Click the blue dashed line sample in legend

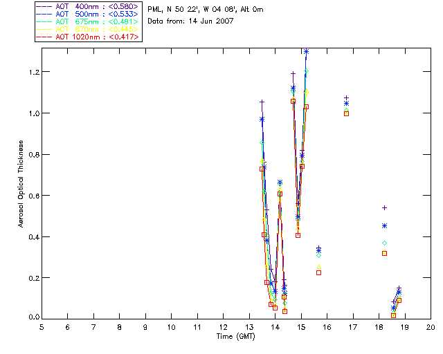(x=44, y=14)
